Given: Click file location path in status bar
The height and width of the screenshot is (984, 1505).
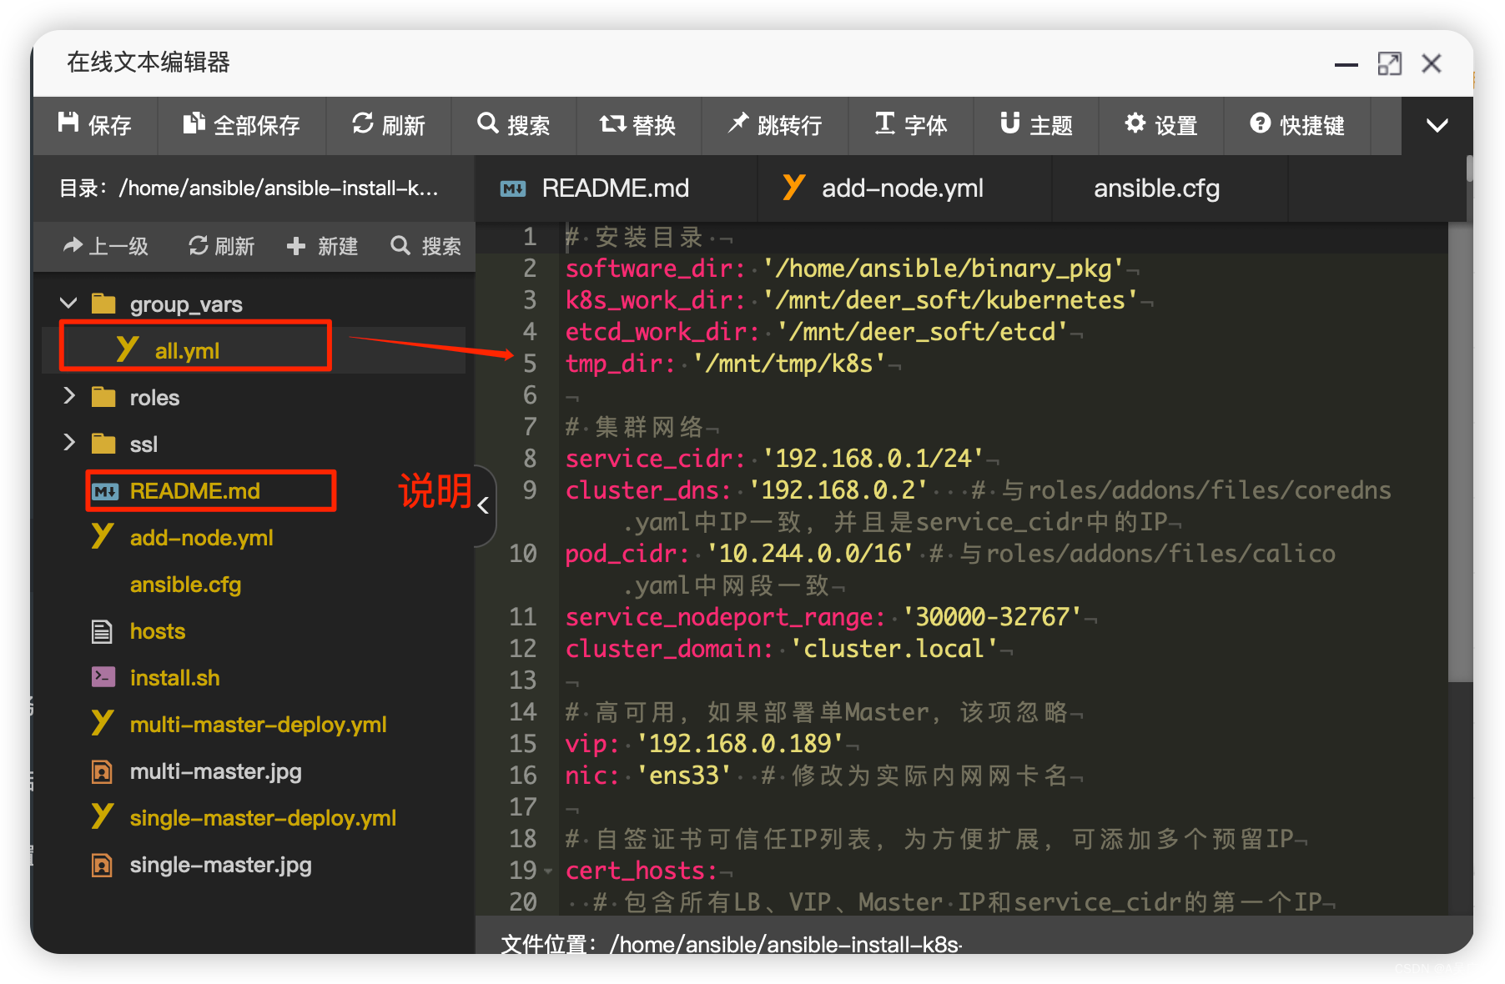Looking at the screenshot, I should click(x=786, y=944).
